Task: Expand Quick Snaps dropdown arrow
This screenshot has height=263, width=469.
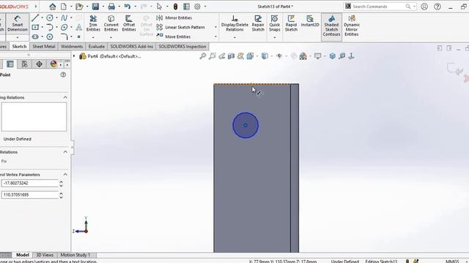Action: coord(275,37)
